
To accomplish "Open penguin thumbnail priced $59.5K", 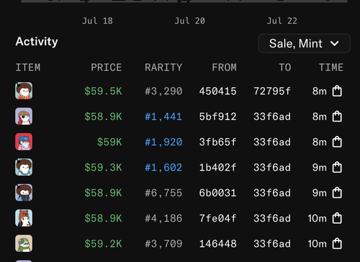I will [24, 91].
